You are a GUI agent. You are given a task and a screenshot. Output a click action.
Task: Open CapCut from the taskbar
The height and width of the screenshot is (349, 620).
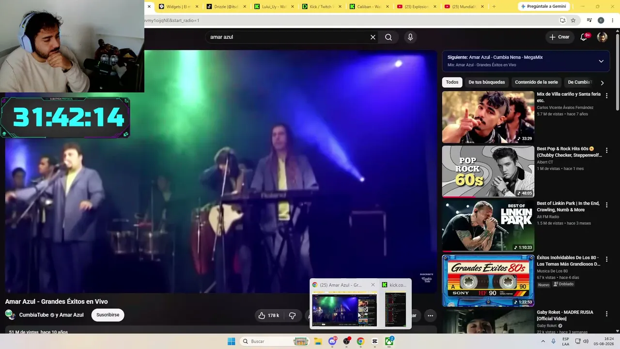point(374,341)
